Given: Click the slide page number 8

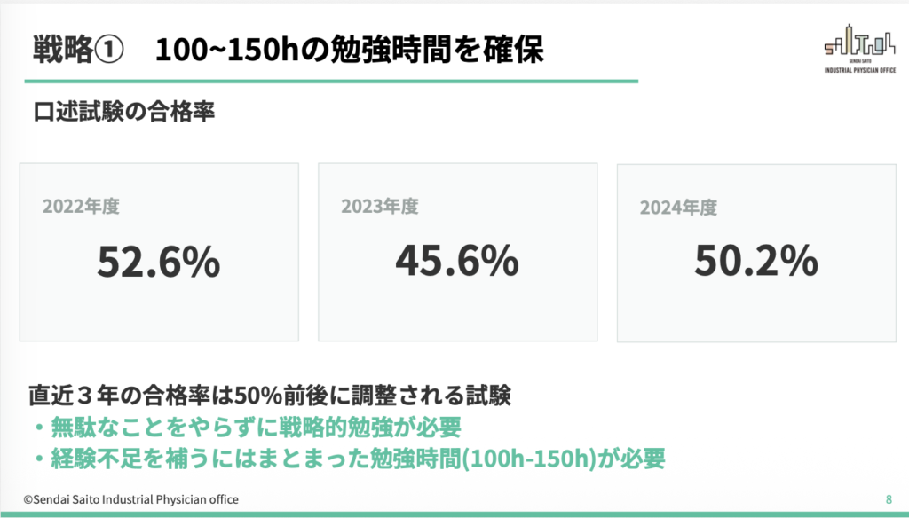Looking at the screenshot, I should [889, 498].
